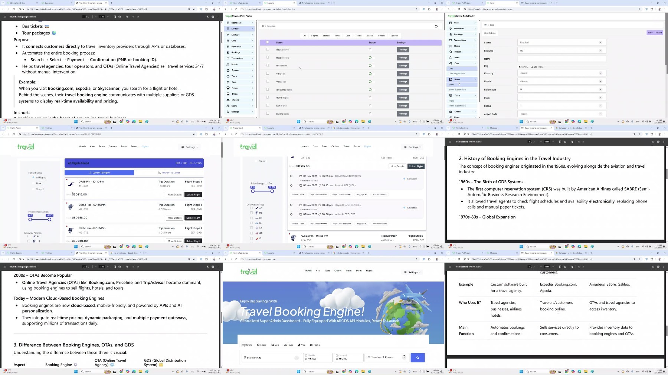Click home icon in Cars page breadcrumb
Viewport: 668px width, 375px height.
coord(485,25)
